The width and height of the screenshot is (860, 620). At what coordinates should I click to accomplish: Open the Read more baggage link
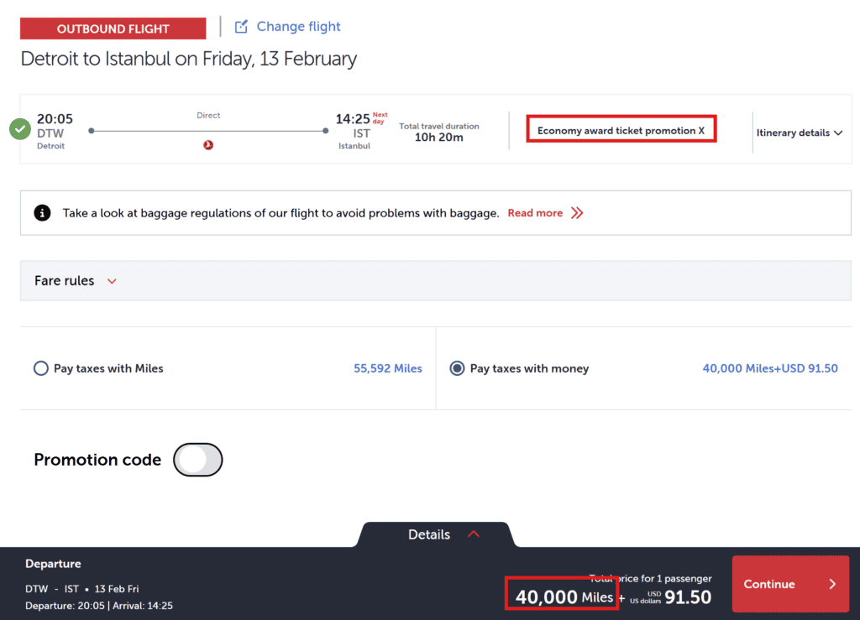tap(535, 213)
